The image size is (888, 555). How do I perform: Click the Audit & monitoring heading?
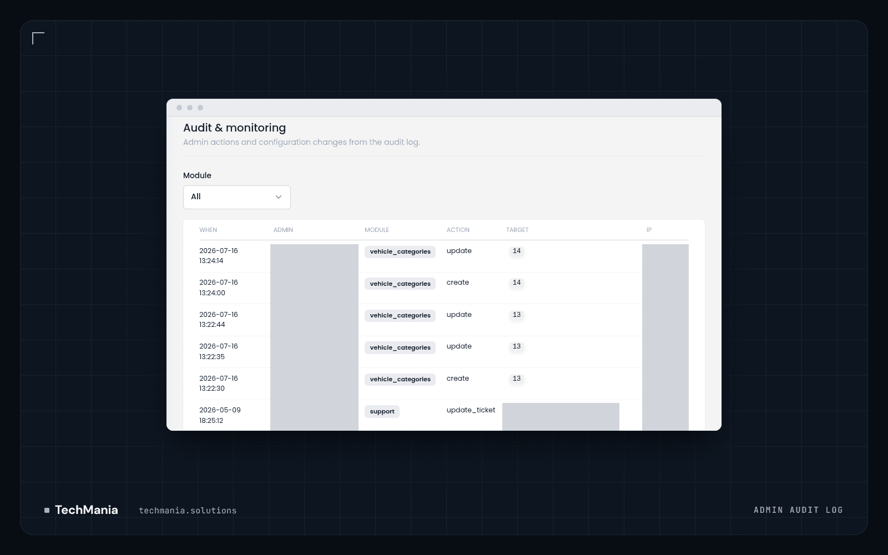point(234,128)
